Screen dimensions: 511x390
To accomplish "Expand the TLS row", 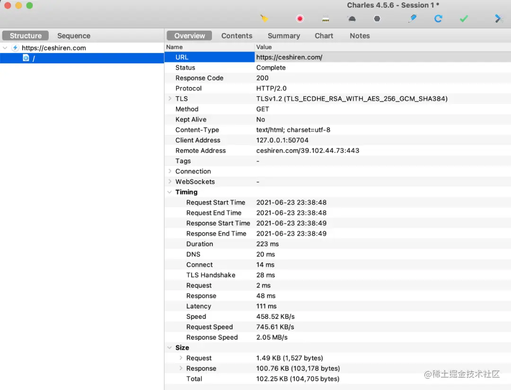I will (x=170, y=98).
